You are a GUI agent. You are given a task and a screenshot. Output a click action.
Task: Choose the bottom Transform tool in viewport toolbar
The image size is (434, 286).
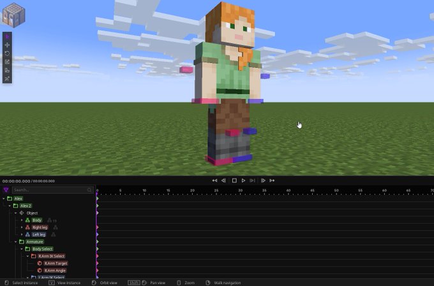[x=7, y=79]
